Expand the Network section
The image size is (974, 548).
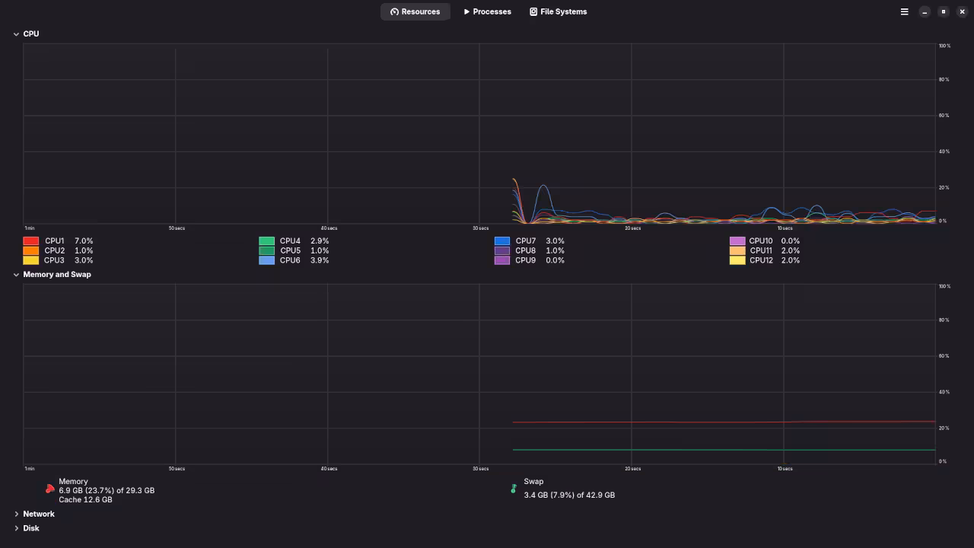(x=17, y=514)
